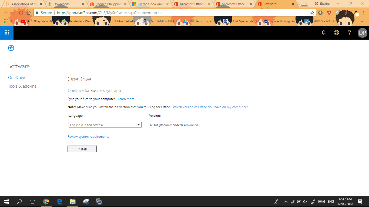Open the Office settings gear

337,33
